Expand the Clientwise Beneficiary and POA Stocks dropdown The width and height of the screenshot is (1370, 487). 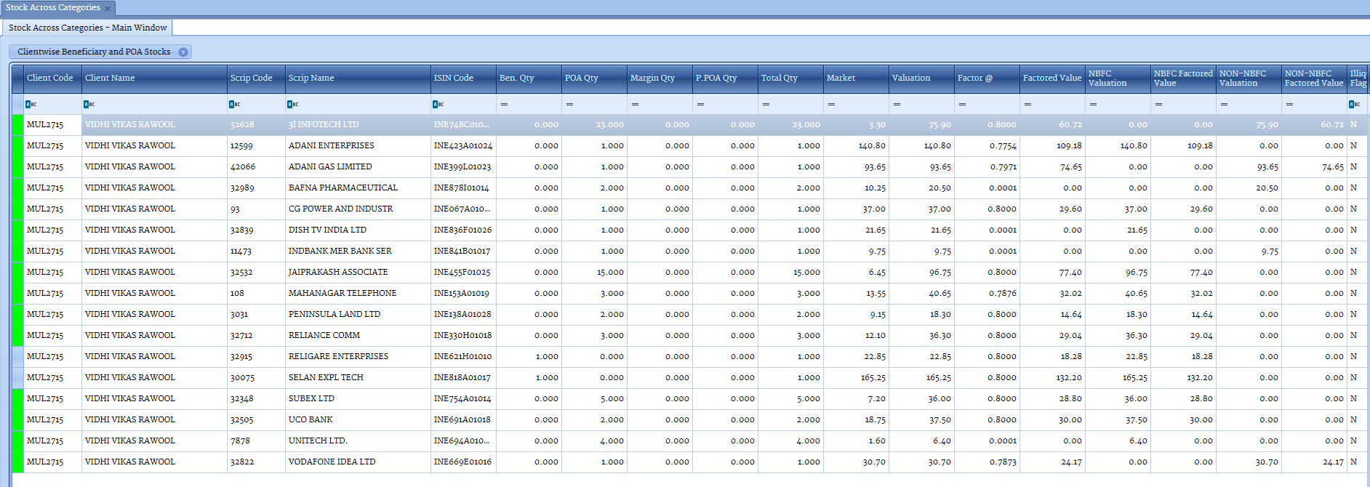[x=183, y=52]
